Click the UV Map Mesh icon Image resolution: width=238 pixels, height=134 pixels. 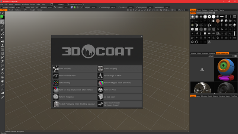tap(100, 97)
